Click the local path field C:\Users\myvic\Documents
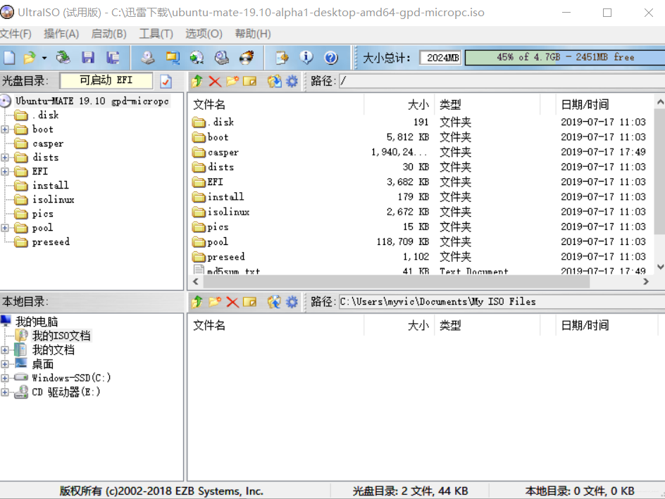This screenshot has height=499, width=665. (x=502, y=302)
